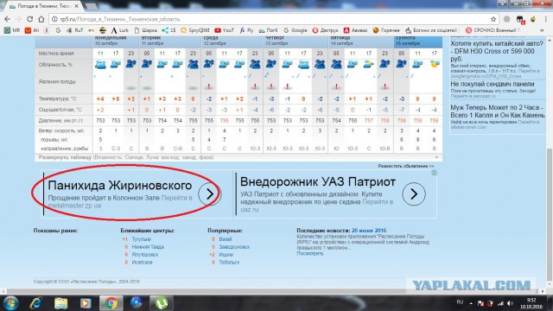Open the MR bookmark
The width and height of the screenshot is (553, 311).
click(x=12, y=30)
